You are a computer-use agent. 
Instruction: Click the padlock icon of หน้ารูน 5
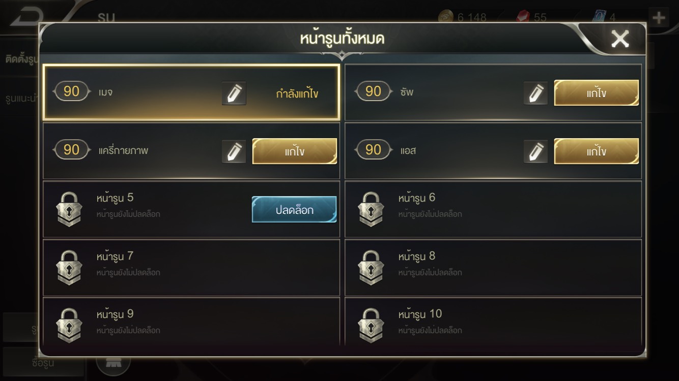[x=69, y=209]
